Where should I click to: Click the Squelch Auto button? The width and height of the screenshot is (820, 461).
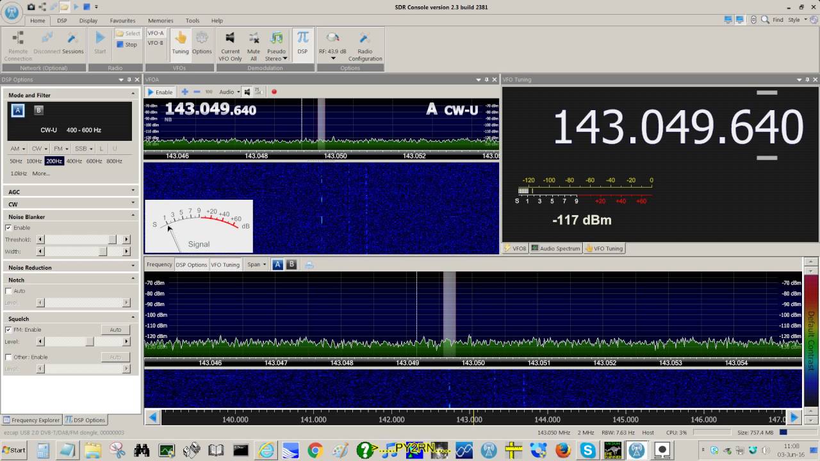tap(115, 330)
